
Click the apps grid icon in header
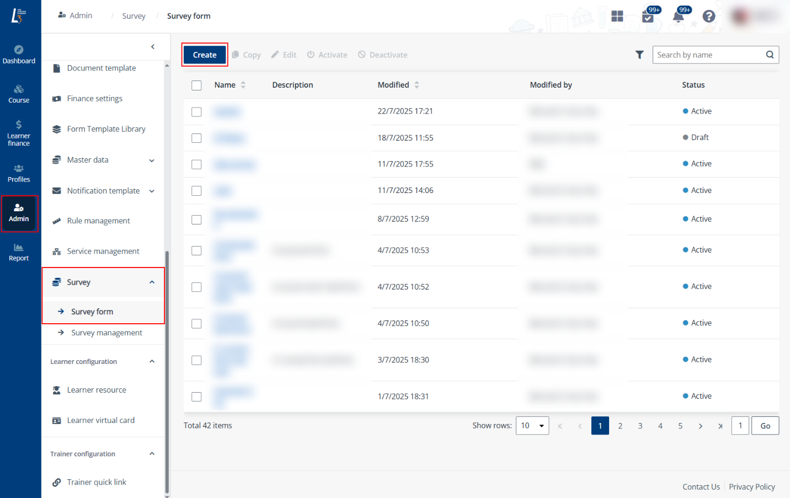coord(617,17)
